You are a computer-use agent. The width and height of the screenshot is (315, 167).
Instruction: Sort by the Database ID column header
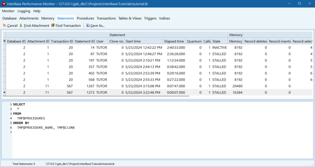click(16, 41)
